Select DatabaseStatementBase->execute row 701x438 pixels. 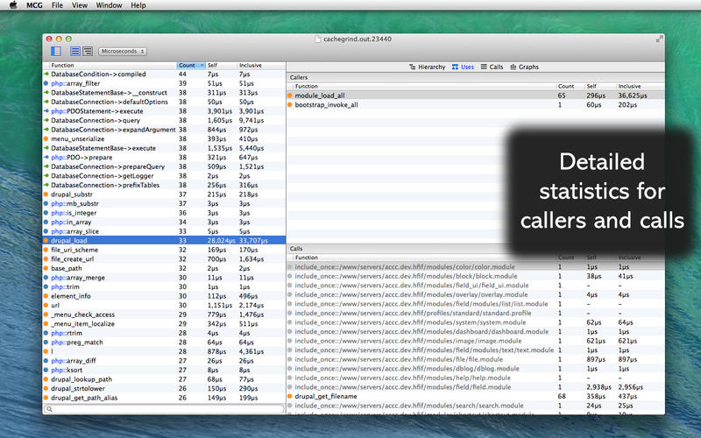point(164,148)
